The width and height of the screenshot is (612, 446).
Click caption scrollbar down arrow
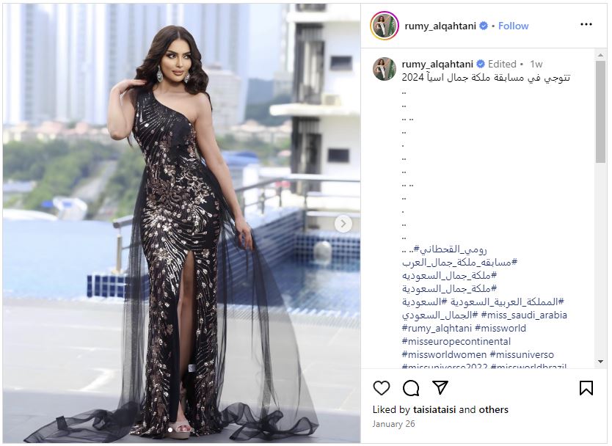[600, 362]
